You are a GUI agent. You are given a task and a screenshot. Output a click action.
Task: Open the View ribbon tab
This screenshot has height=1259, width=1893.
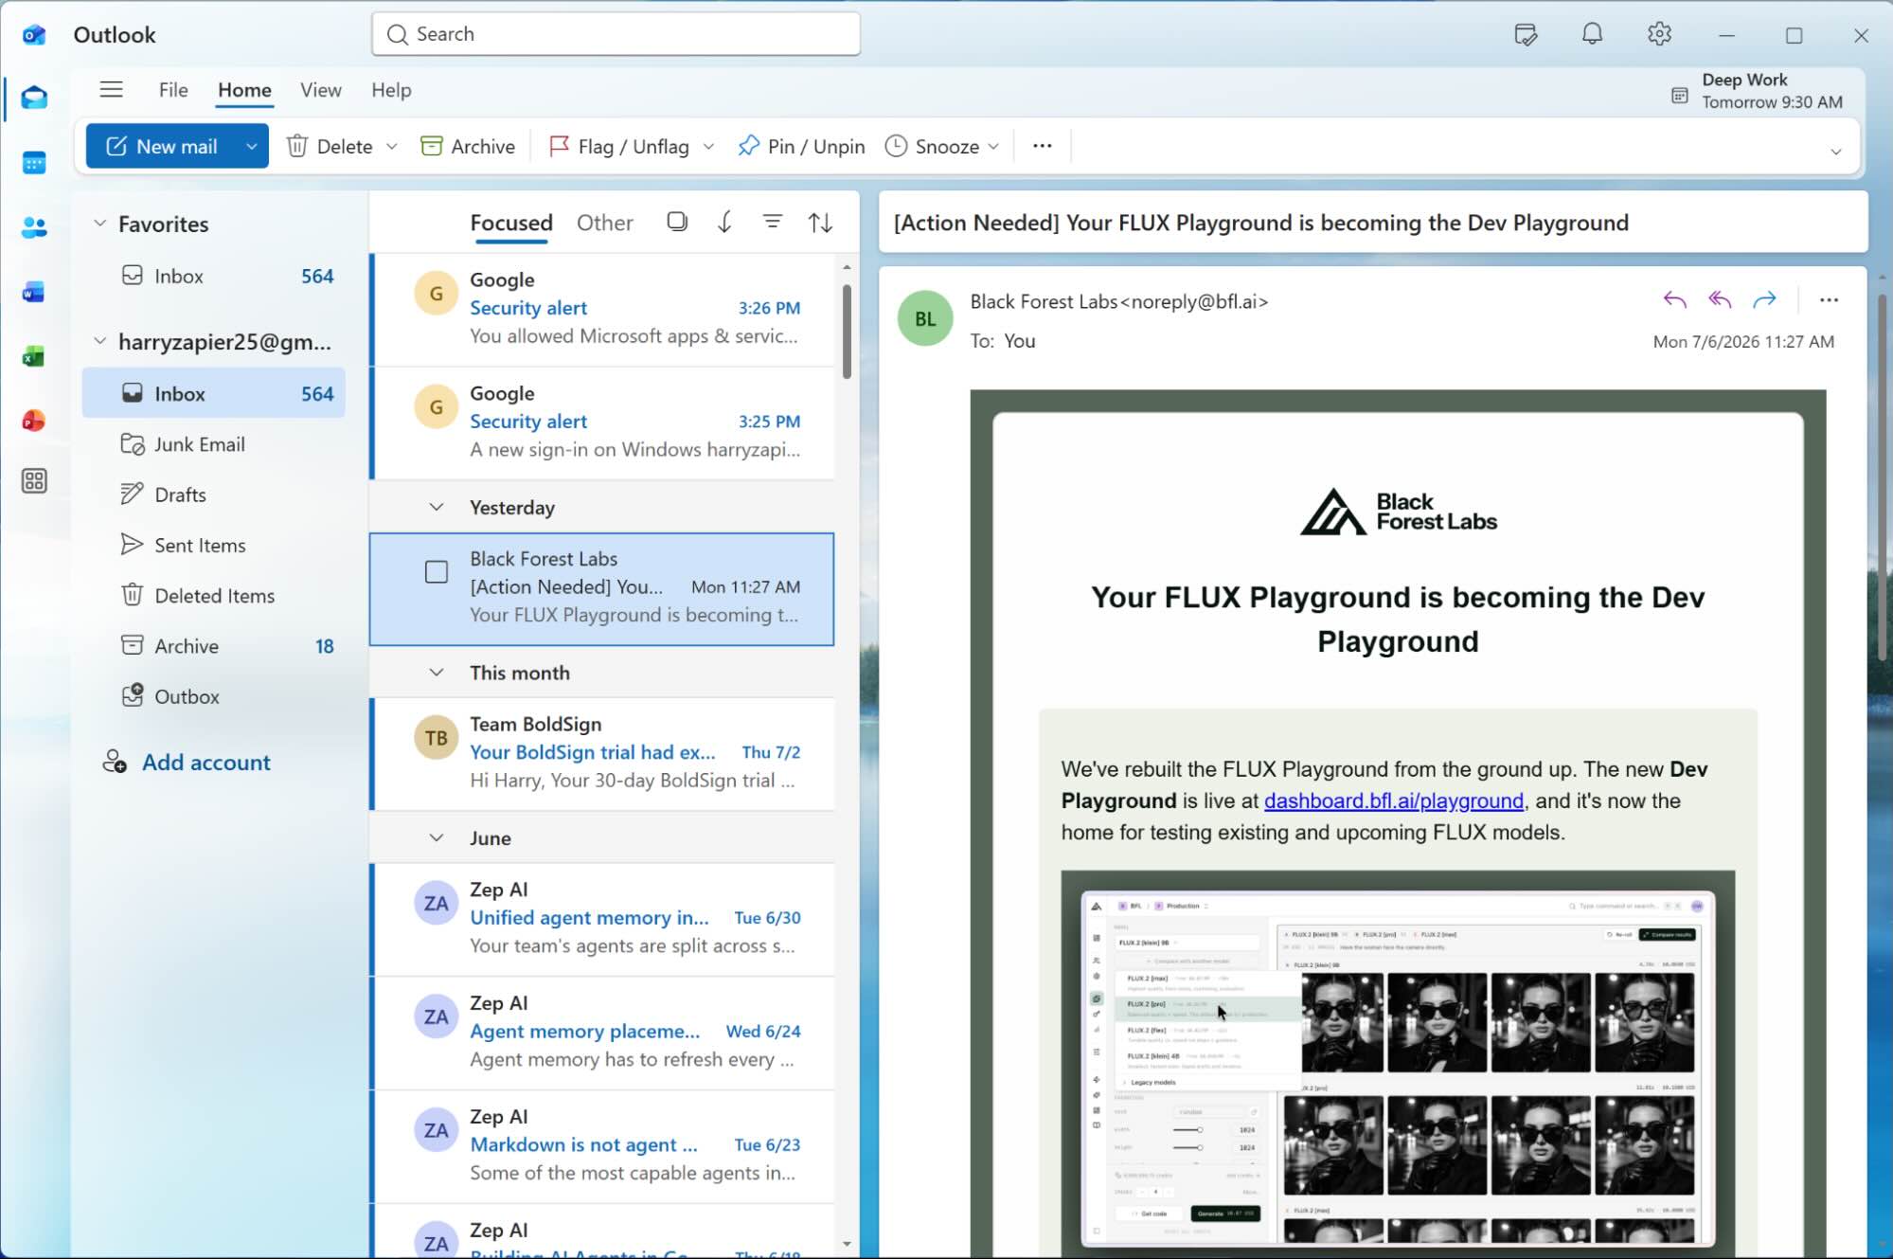[320, 90]
